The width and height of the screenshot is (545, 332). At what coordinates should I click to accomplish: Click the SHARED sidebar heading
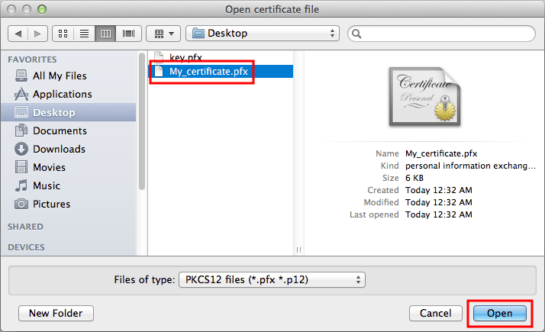click(25, 227)
